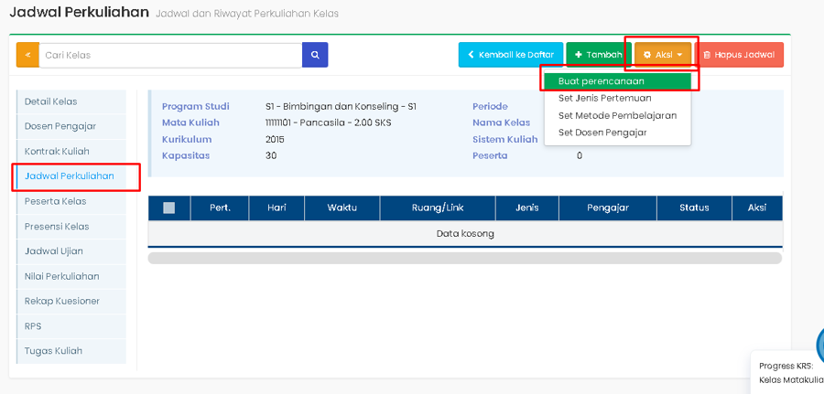Open Detail Kelas sidebar tab
Viewport: 824px width, 394px height.
pyautogui.click(x=51, y=101)
